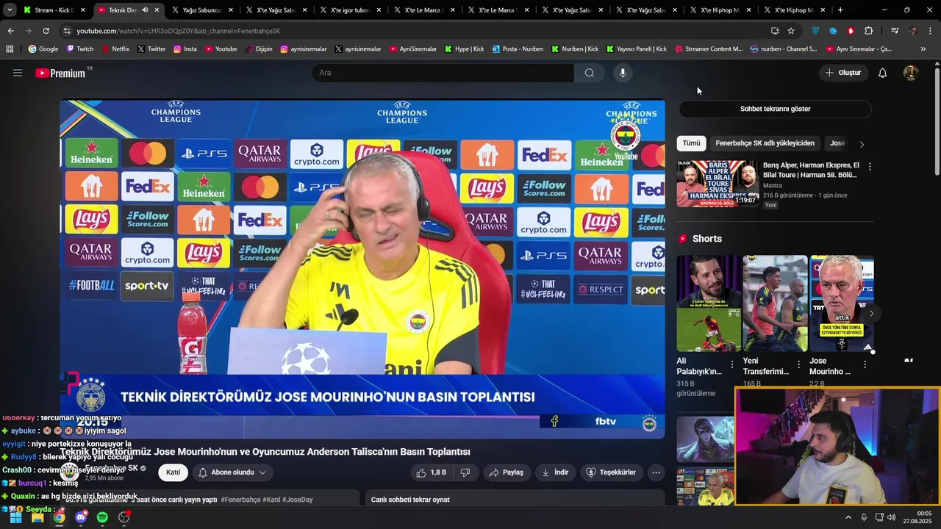The width and height of the screenshot is (941, 529).
Task: Select the Tümü filter chip
Action: (691, 143)
